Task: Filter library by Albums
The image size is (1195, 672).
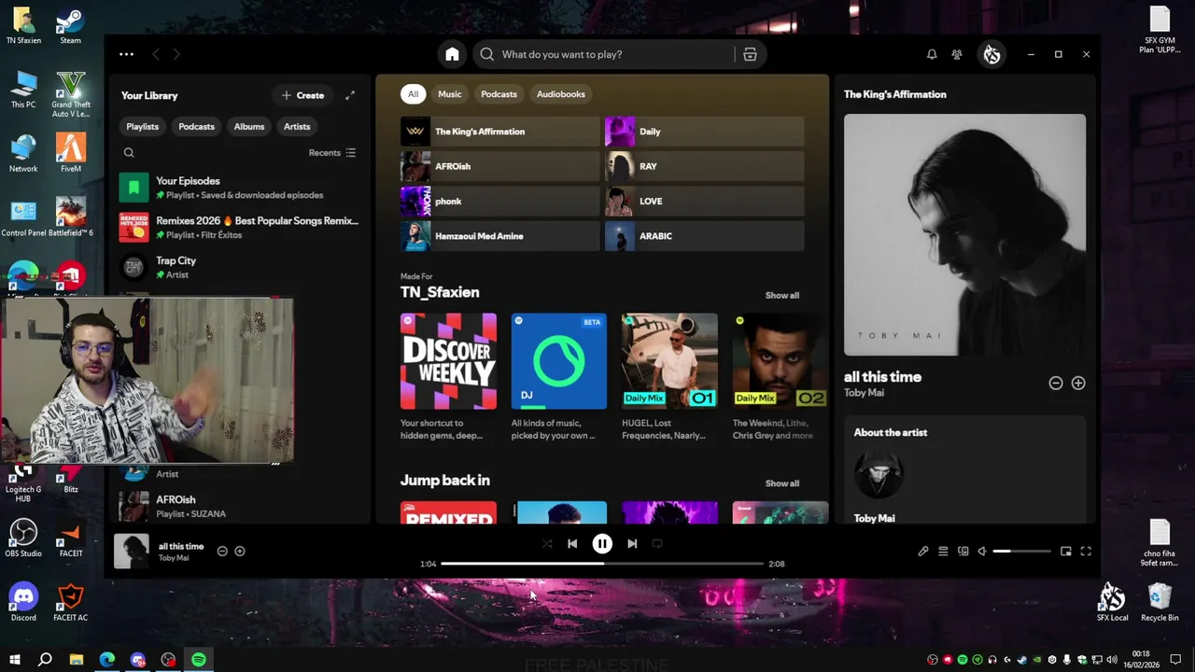Action: click(249, 126)
